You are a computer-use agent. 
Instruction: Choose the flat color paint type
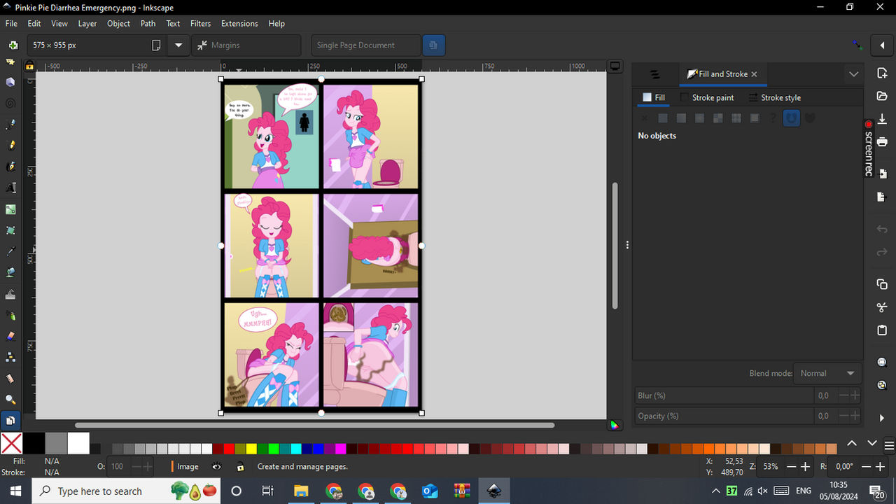coord(663,118)
